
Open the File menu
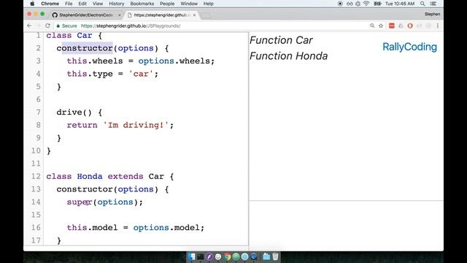(x=69, y=4)
